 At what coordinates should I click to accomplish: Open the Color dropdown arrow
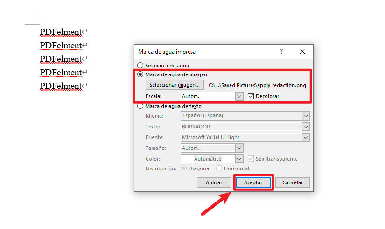point(239,159)
